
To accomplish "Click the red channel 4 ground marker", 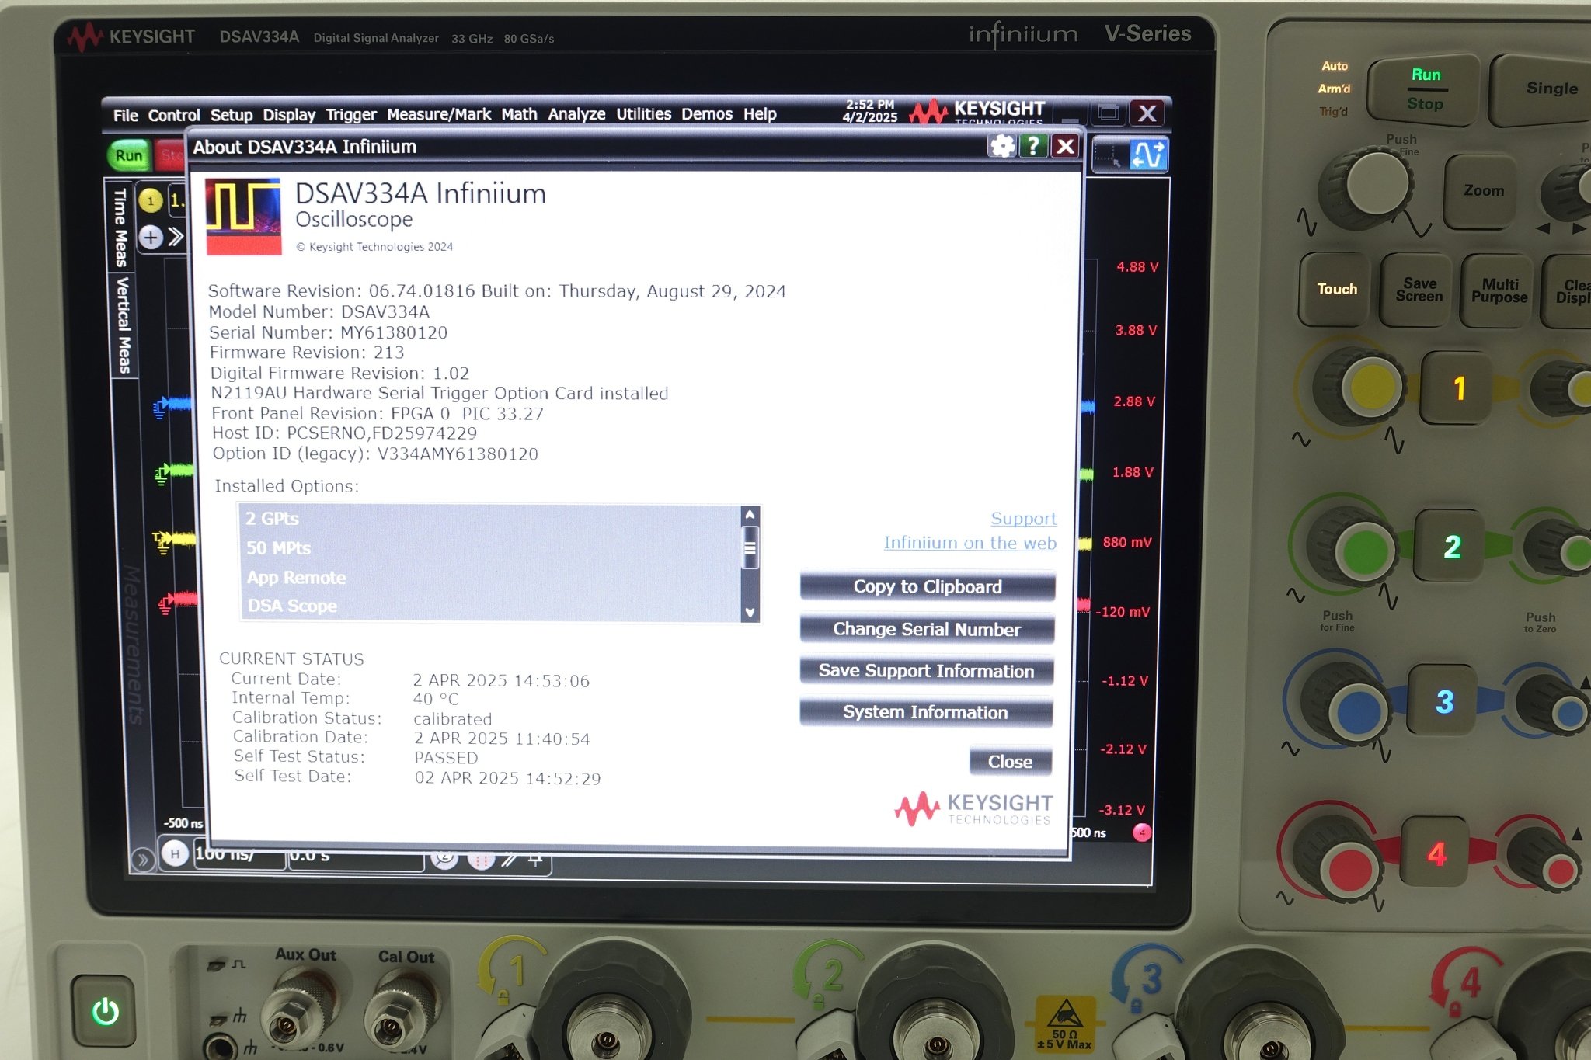I will pyautogui.click(x=165, y=604).
